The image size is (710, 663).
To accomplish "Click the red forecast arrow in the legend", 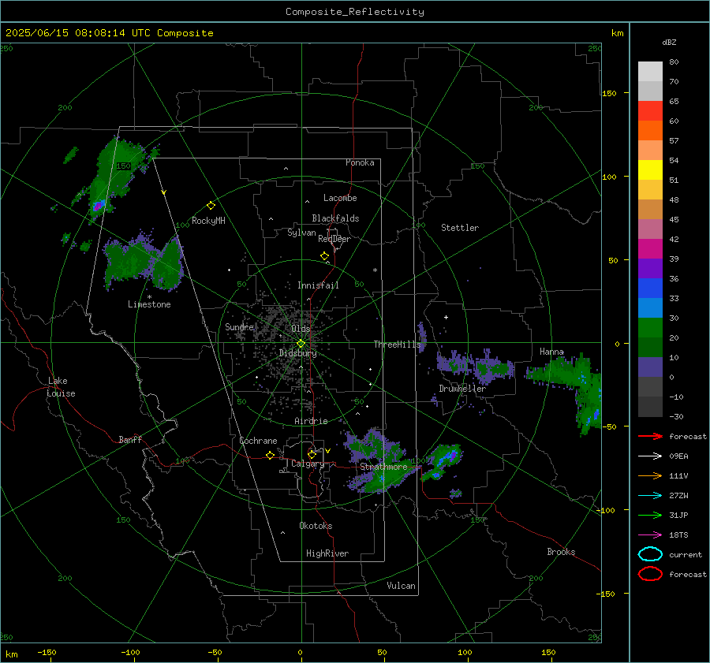I will [x=650, y=436].
